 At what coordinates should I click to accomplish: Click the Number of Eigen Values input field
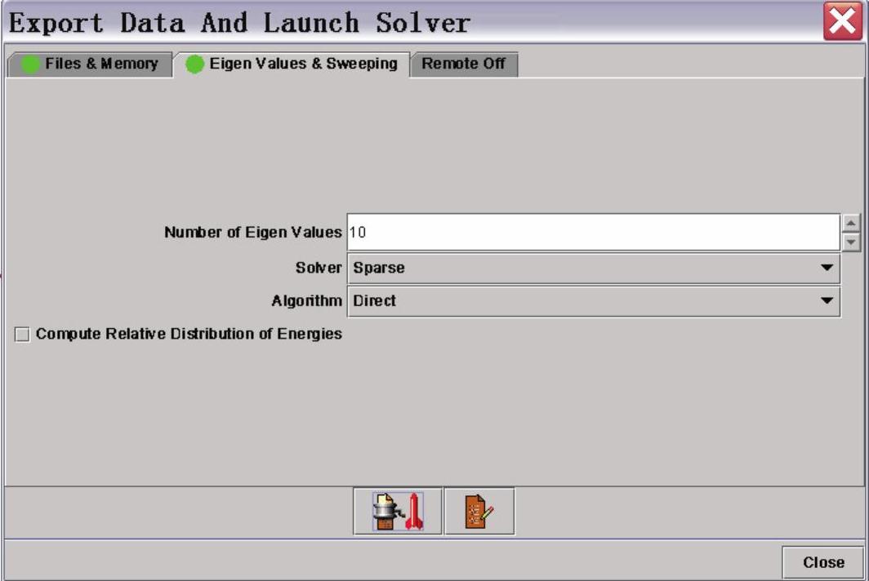click(593, 233)
